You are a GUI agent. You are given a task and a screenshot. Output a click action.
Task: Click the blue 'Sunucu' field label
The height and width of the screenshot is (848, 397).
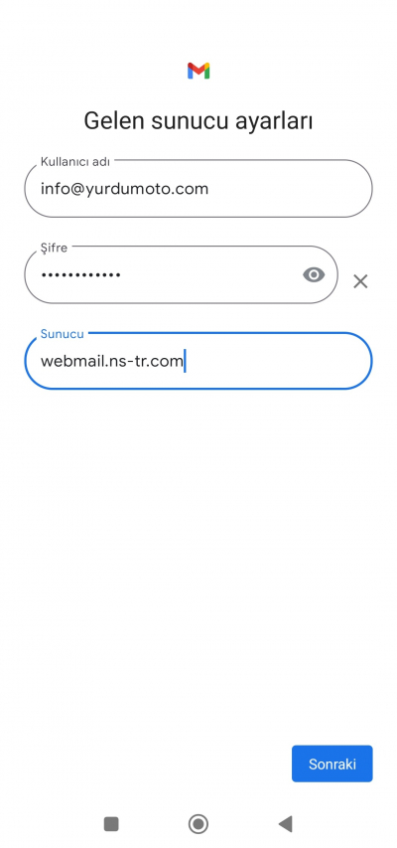63,334
